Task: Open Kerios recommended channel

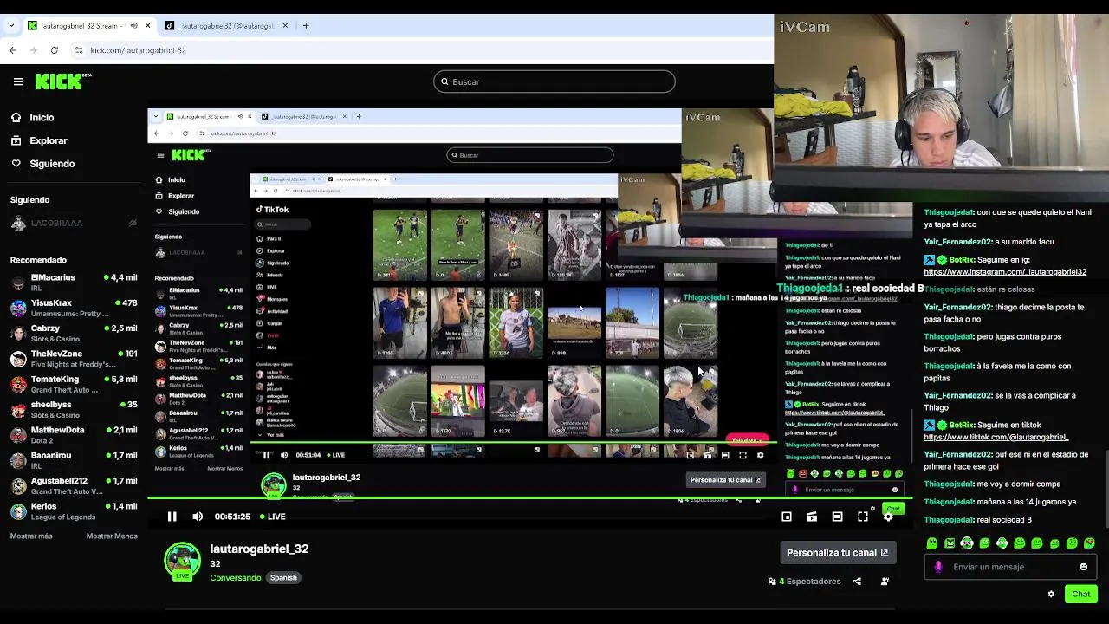Action: click(74, 511)
